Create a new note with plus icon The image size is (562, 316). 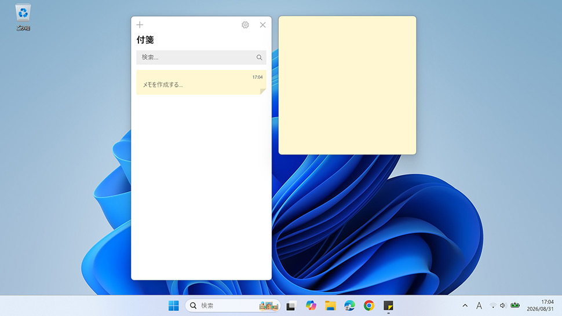click(140, 25)
